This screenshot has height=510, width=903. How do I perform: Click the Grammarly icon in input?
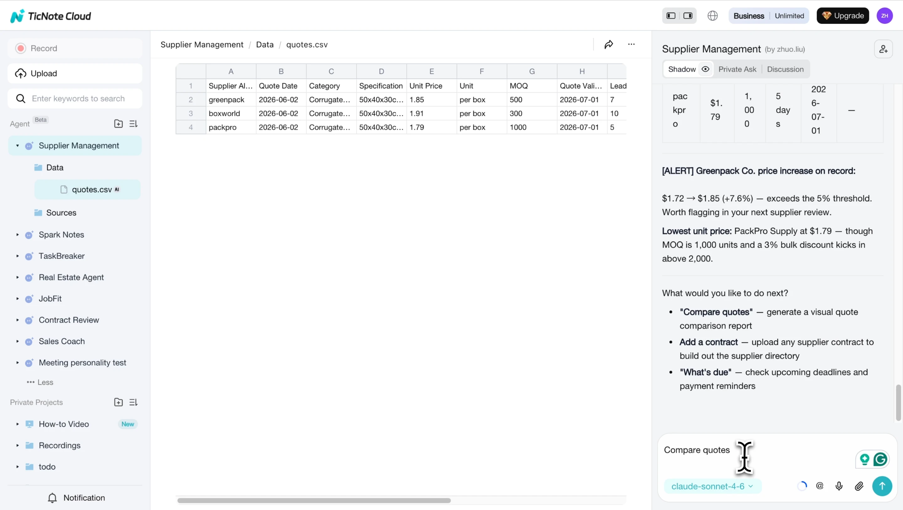[x=880, y=459]
